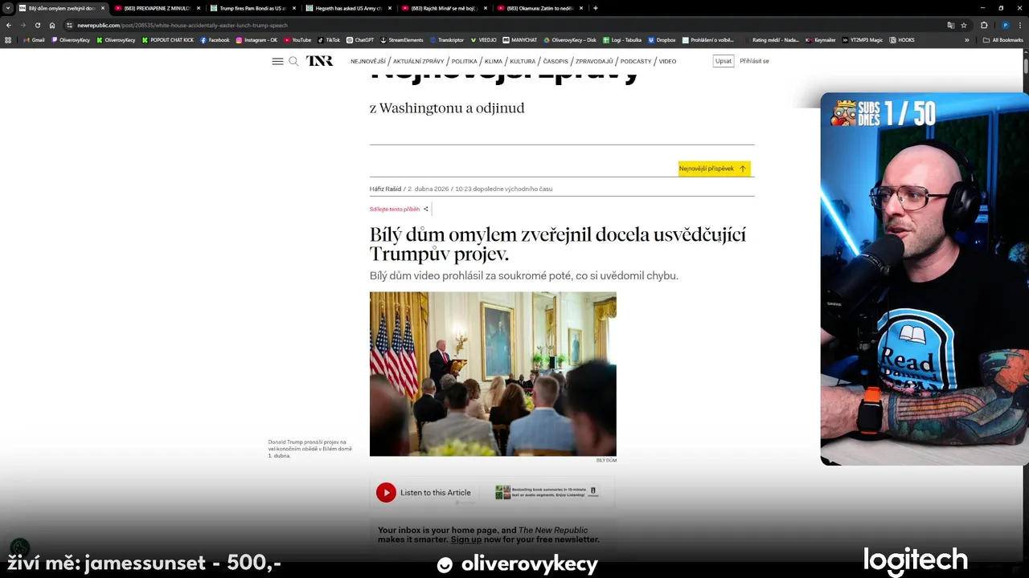Click the Upsat subscribe button

pyautogui.click(x=724, y=61)
